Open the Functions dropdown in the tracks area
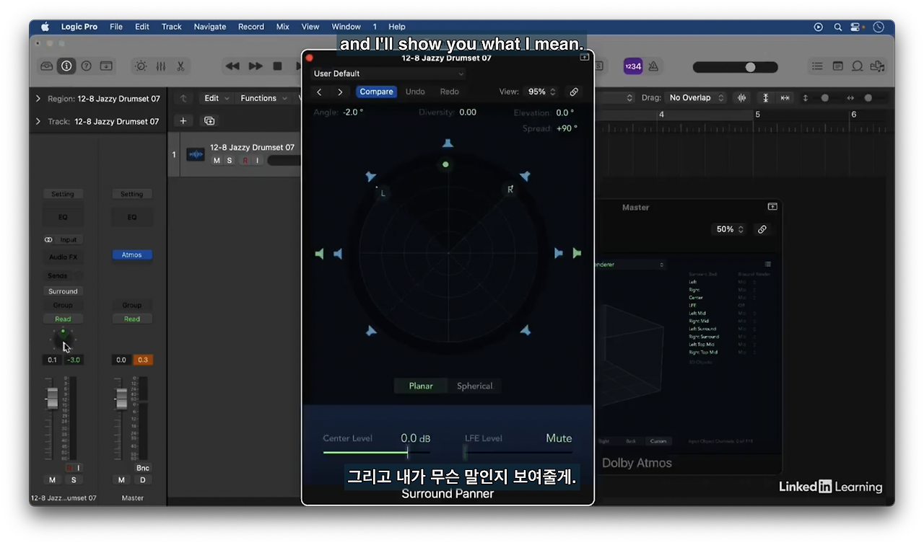This screenshot has height=545, width=924. tap(263, 98)
